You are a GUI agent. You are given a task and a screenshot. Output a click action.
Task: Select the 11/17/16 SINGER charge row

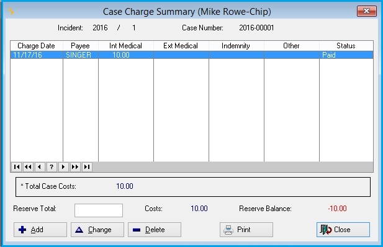click(x=192, y=55)
